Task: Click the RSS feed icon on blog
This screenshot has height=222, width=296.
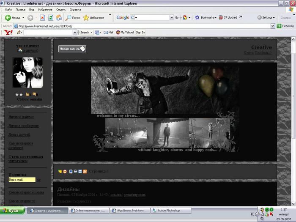Action: point(85,171)
